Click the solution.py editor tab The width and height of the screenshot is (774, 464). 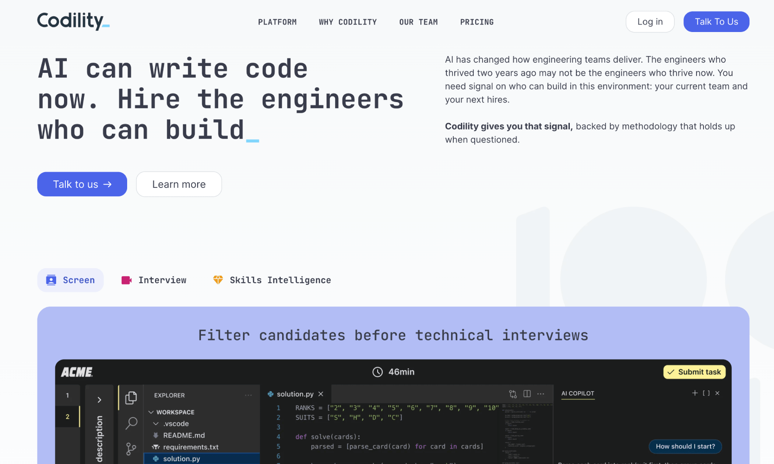[x=295, y=394]
